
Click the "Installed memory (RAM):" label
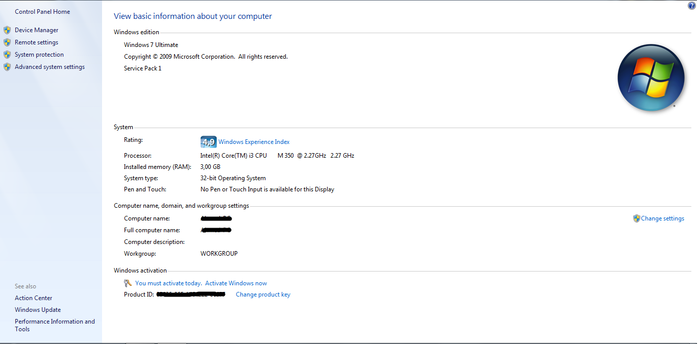158,167
